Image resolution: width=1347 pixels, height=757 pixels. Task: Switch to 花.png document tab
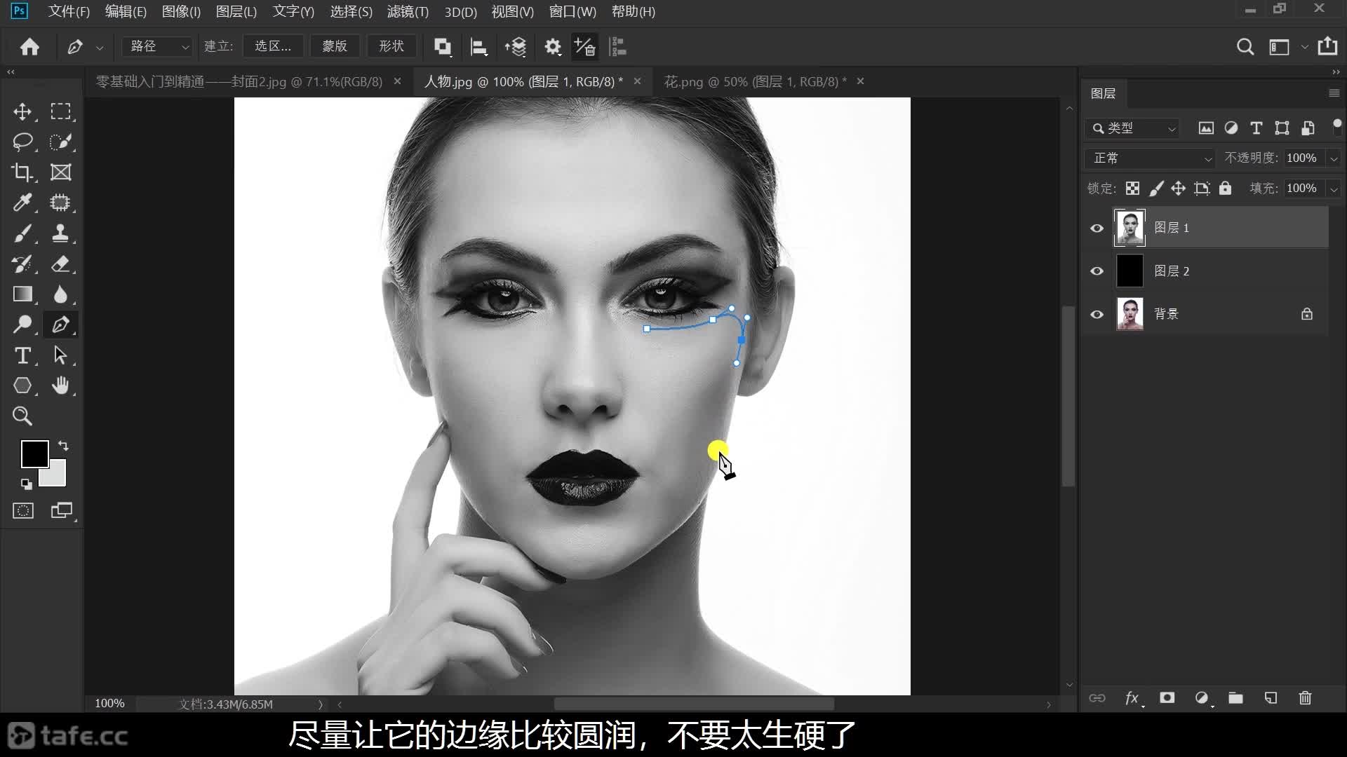(x=755, y=82)
